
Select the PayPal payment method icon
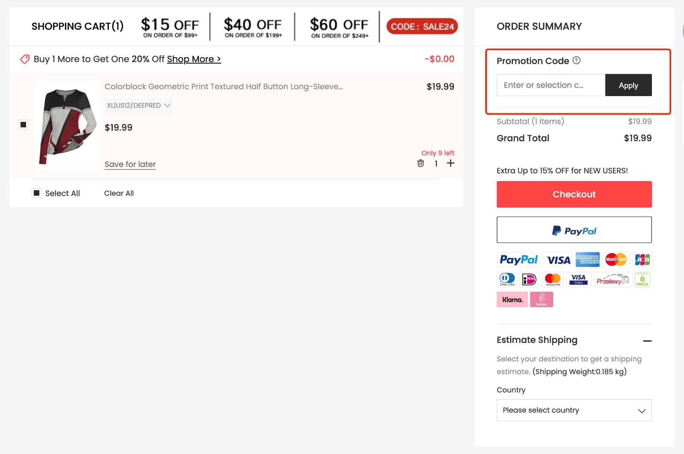pyautogui.click(x=518, y=259)
